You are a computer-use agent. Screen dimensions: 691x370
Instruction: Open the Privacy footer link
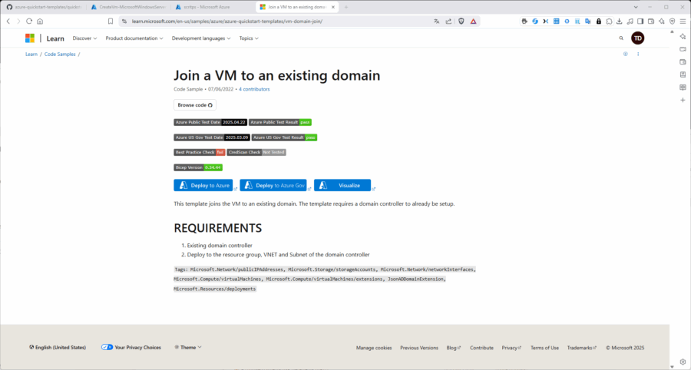pyautogui.click(x=511, y=348)
